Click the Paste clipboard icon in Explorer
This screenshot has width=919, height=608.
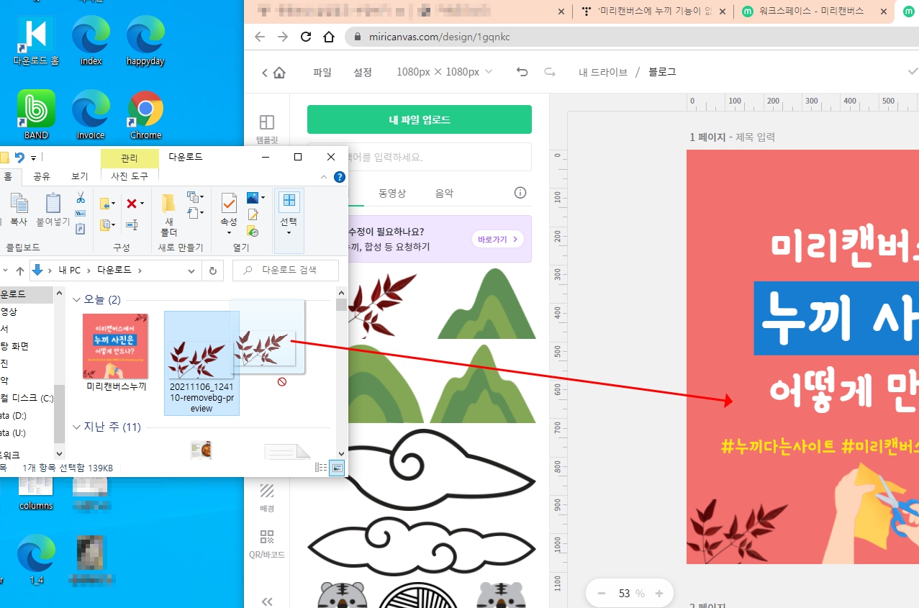tap(53, 204)
